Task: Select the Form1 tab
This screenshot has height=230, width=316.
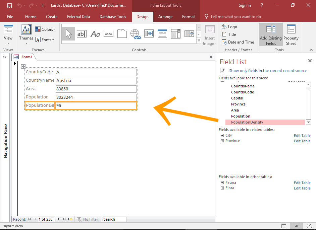Action: pyautogui.click(x=24, y=57)
